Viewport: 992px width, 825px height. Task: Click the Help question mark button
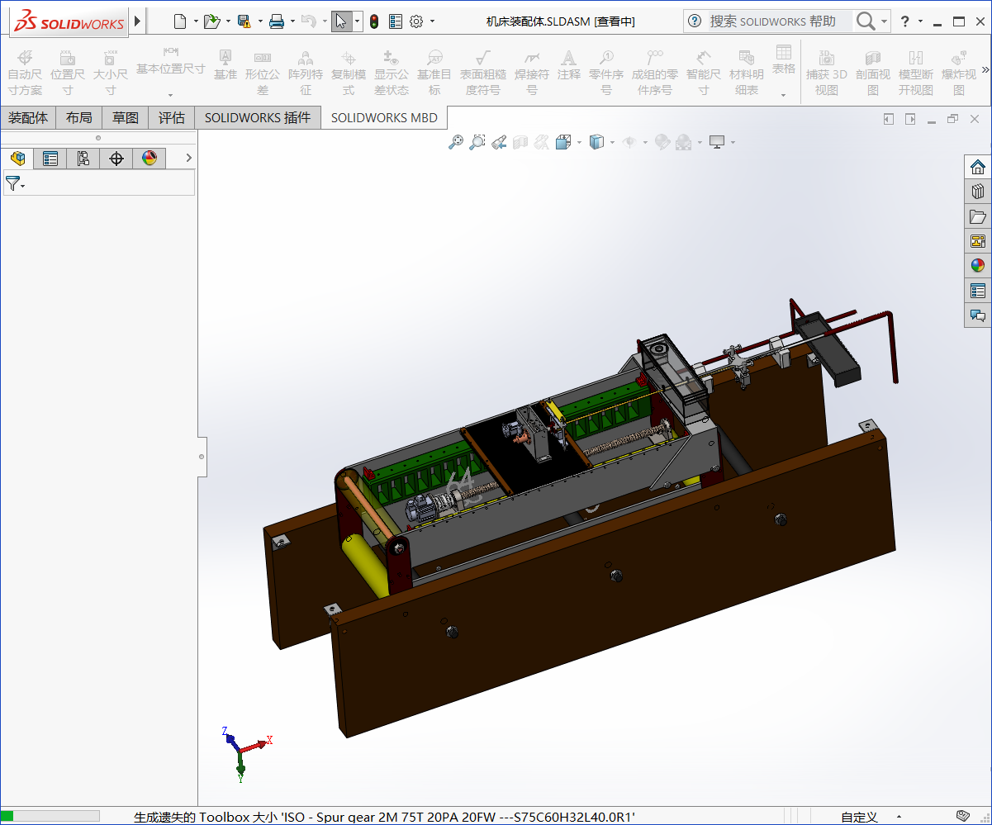click(x=905, y=21)
